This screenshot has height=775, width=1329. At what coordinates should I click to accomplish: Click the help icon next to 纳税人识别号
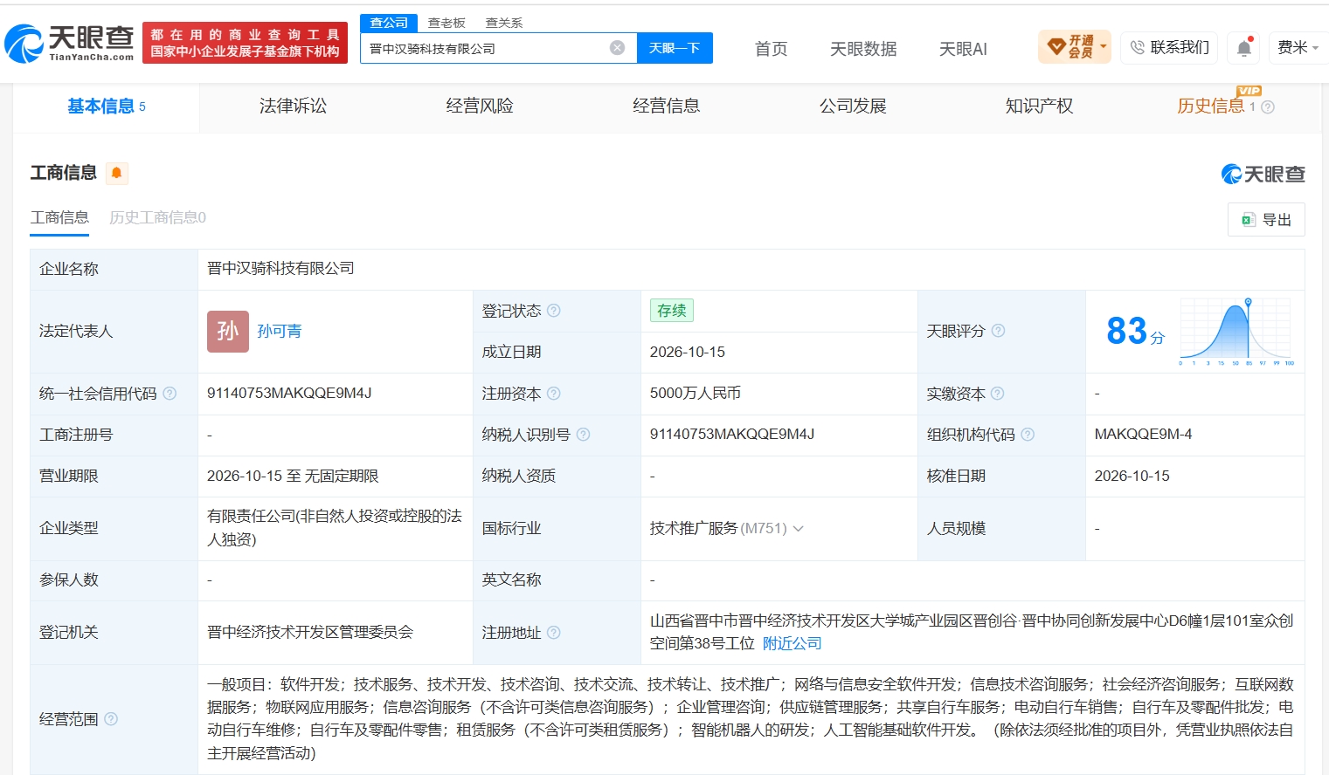coord(584,435)
